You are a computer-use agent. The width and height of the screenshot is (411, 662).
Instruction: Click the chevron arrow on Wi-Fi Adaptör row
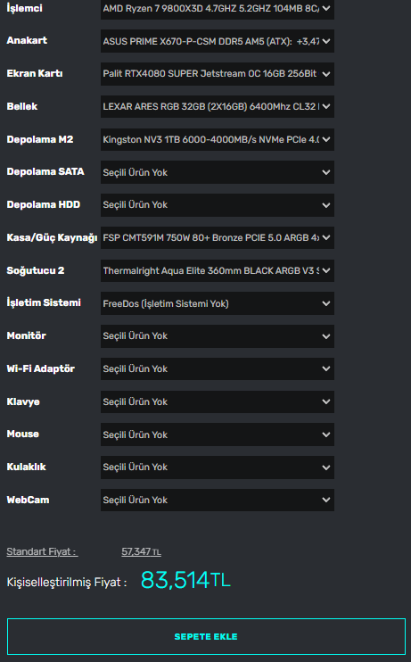(325, 368)
